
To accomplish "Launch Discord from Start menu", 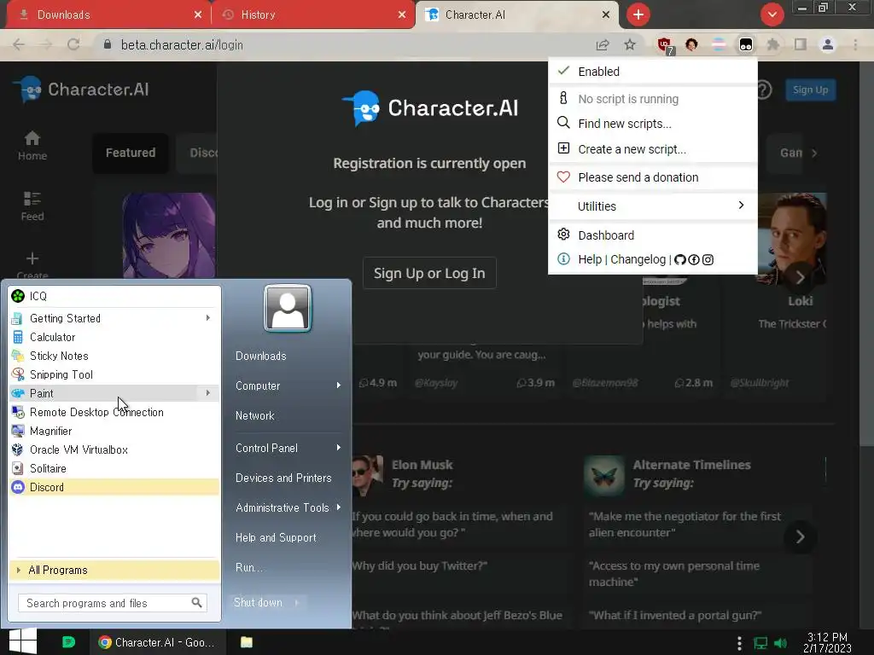I will point(114,487).
